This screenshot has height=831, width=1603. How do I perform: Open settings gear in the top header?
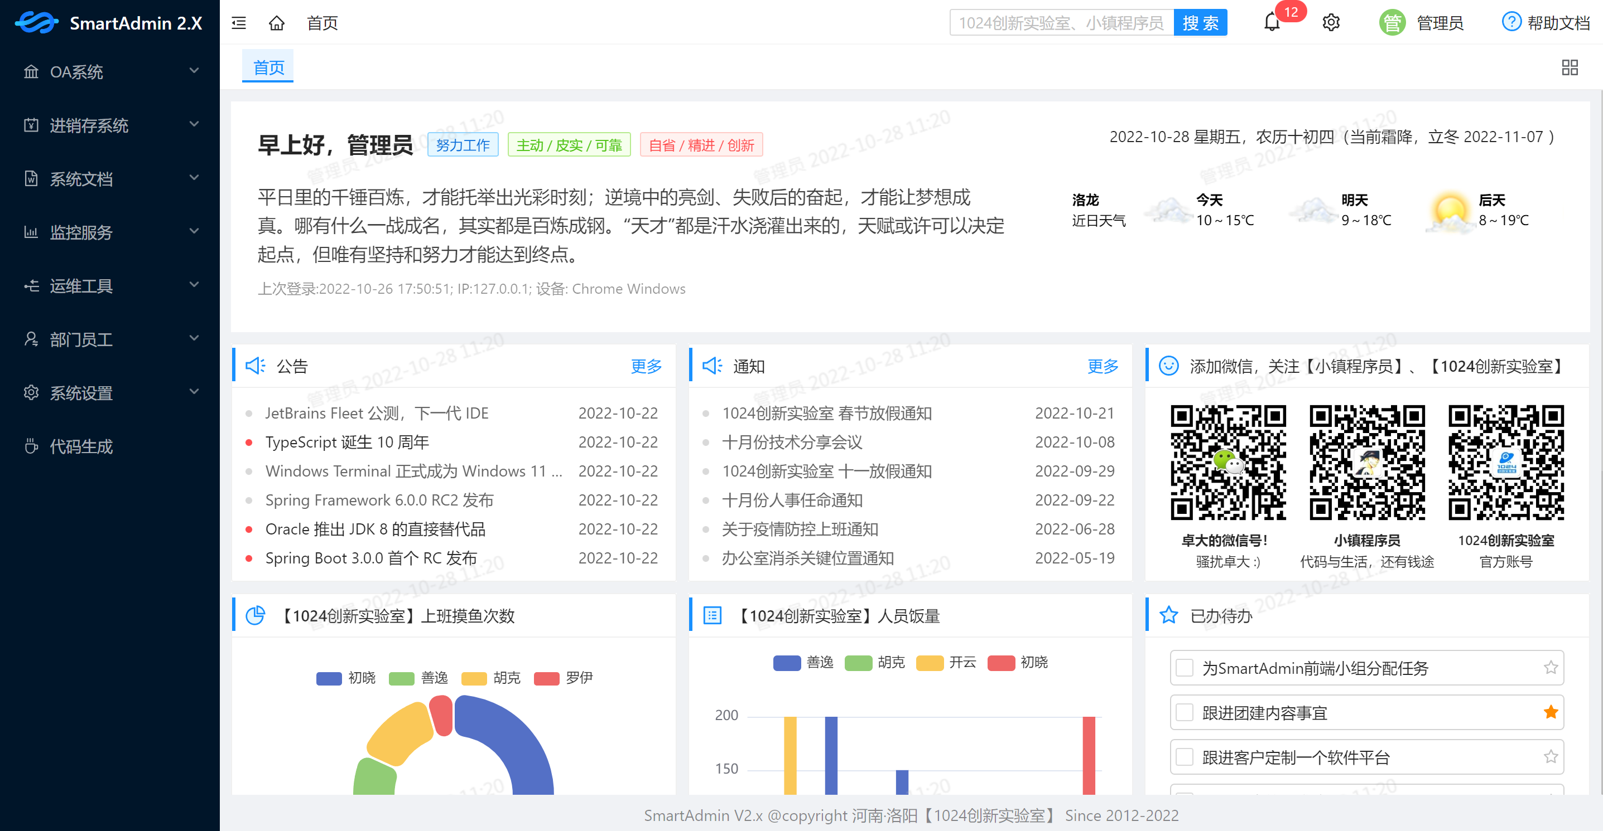[x=1331, y=23]
